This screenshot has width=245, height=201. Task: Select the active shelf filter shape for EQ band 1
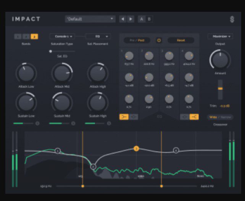pyautogui.click(x=124, y=117)
